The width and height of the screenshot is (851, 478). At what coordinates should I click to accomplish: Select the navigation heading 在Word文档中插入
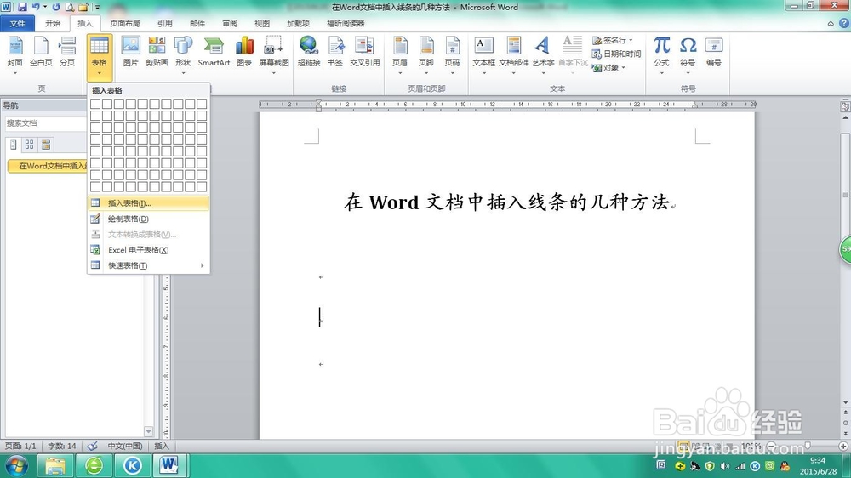(x=48, y=166)
